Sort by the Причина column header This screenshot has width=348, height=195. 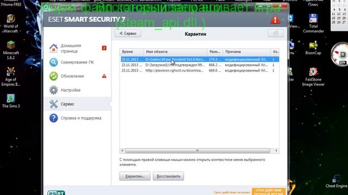pos(246,52)
